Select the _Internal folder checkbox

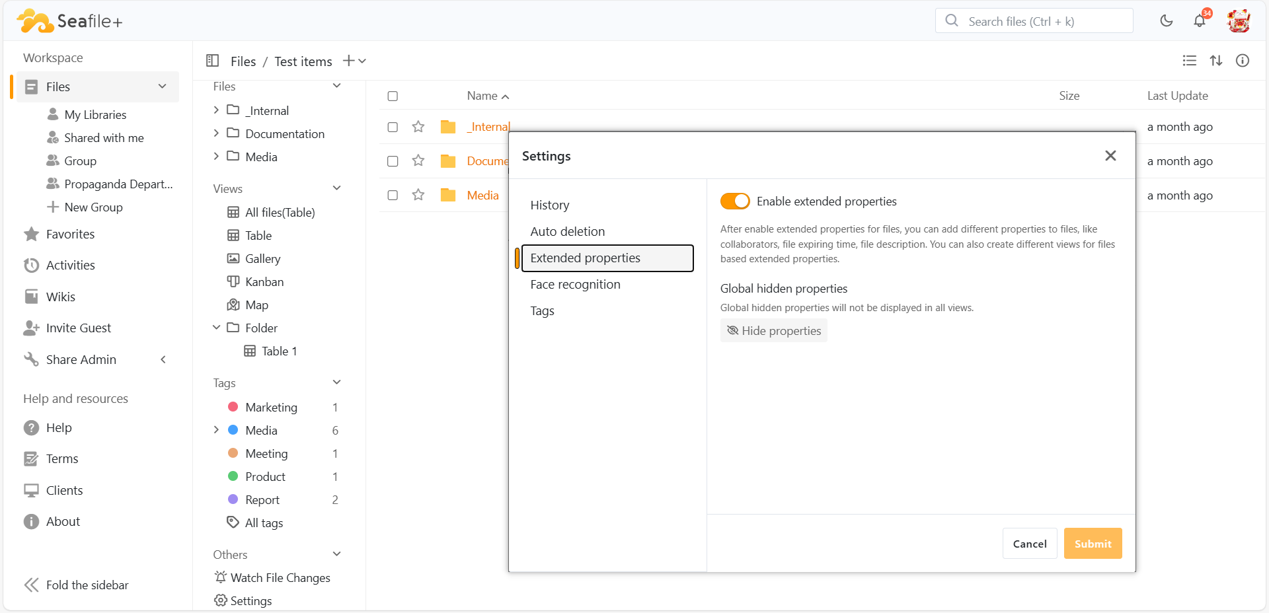click(393, 127)
